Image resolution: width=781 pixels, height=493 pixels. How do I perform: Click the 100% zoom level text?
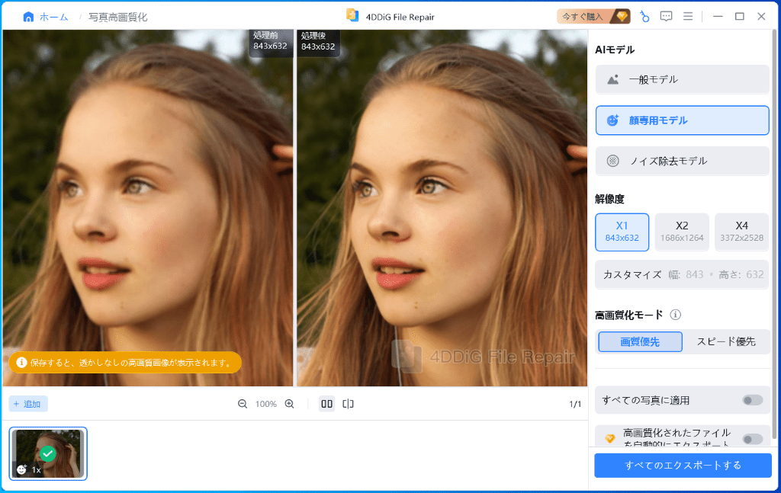(x=266, y=404)
